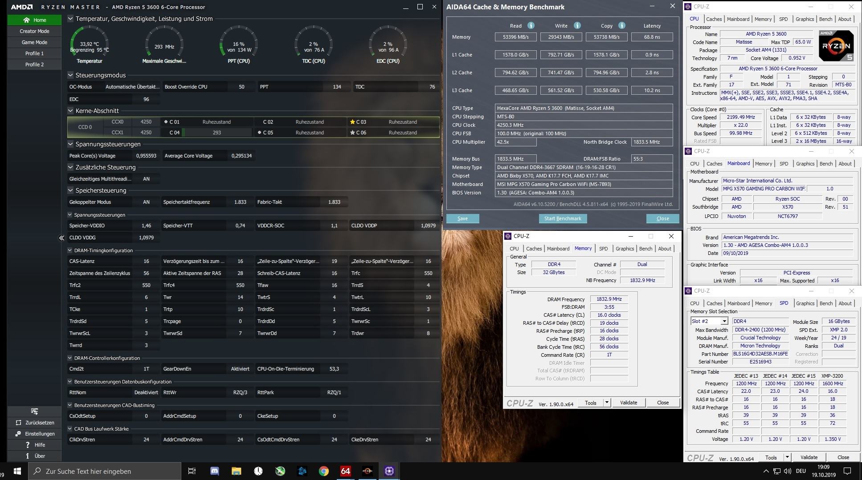Open network status tray icon
This screenshot has width=862, height=480.
776,471
